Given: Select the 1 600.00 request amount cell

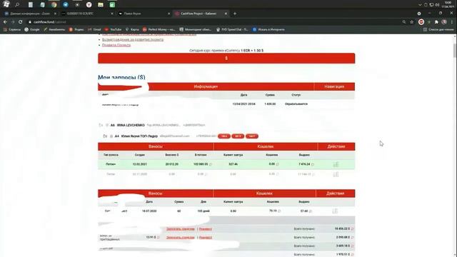Looking at the screenshot, I should coord(270,104).
